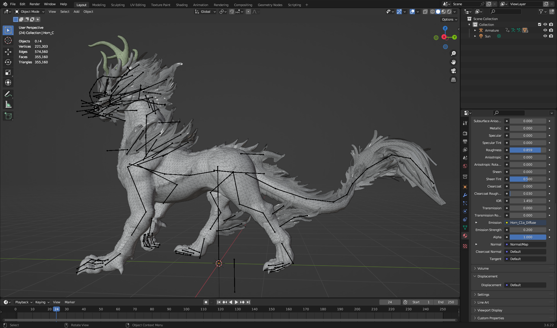This screenshot has height=328, width=557.
Task: Pick the Rotate tool
Action: click(8, 62)
